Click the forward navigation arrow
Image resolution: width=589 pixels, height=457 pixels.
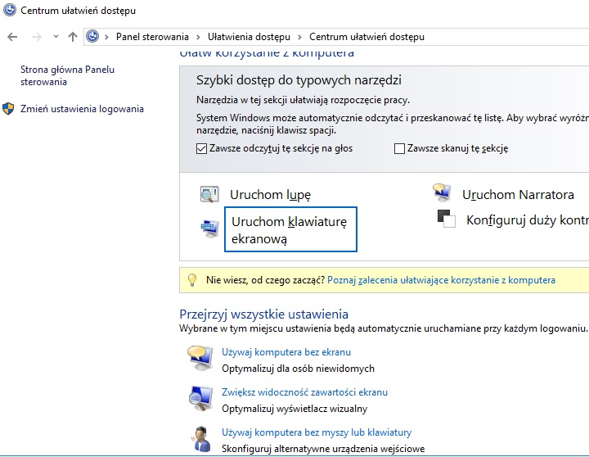37,37
